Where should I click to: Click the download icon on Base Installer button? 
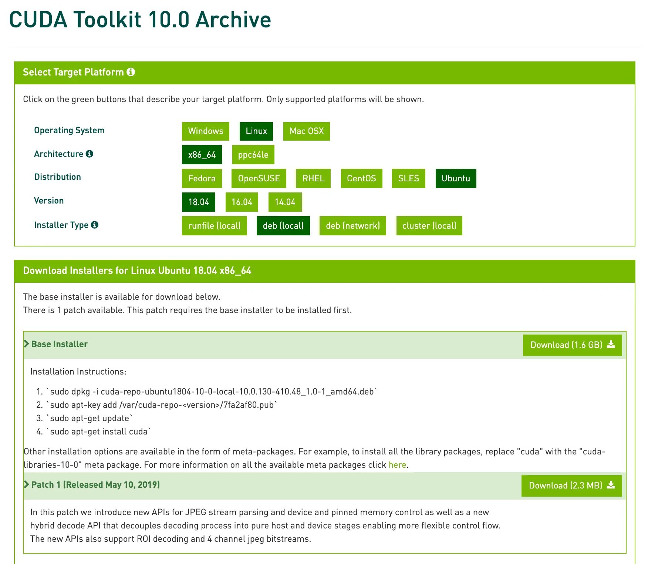(611, 345)
